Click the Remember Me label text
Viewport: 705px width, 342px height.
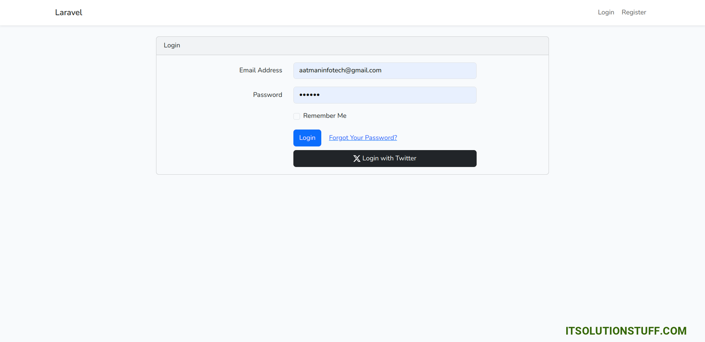point(325,116)
